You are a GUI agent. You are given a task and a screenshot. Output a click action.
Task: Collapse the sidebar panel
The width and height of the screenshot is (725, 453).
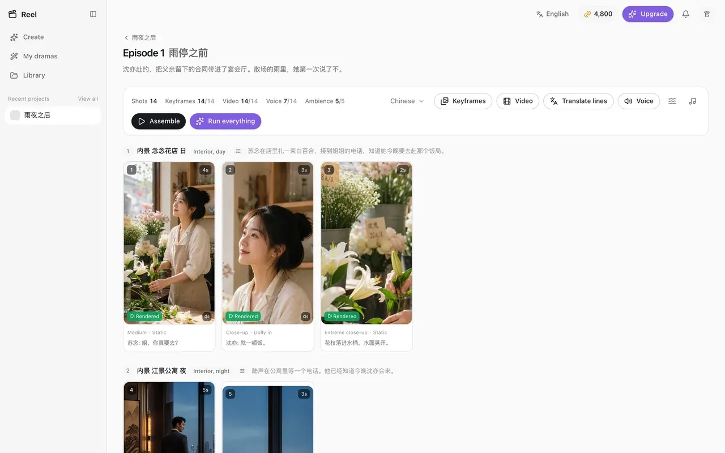tap(93, 14)
